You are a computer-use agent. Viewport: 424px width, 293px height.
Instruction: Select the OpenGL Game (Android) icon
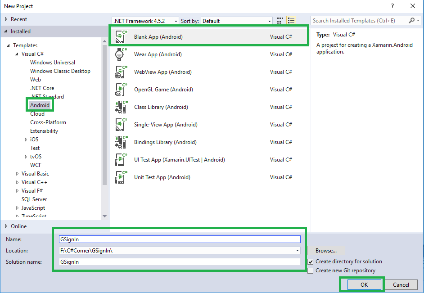coord(121,90)
